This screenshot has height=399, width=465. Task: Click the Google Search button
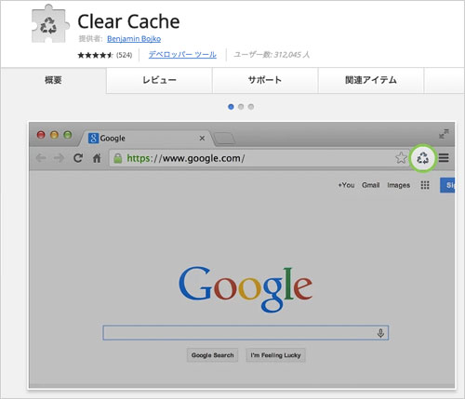212,355
